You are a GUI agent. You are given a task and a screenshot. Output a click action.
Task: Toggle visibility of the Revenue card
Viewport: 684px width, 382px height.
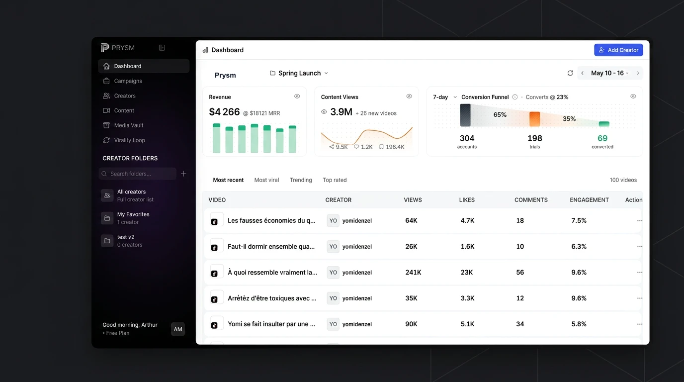(297, 96)
